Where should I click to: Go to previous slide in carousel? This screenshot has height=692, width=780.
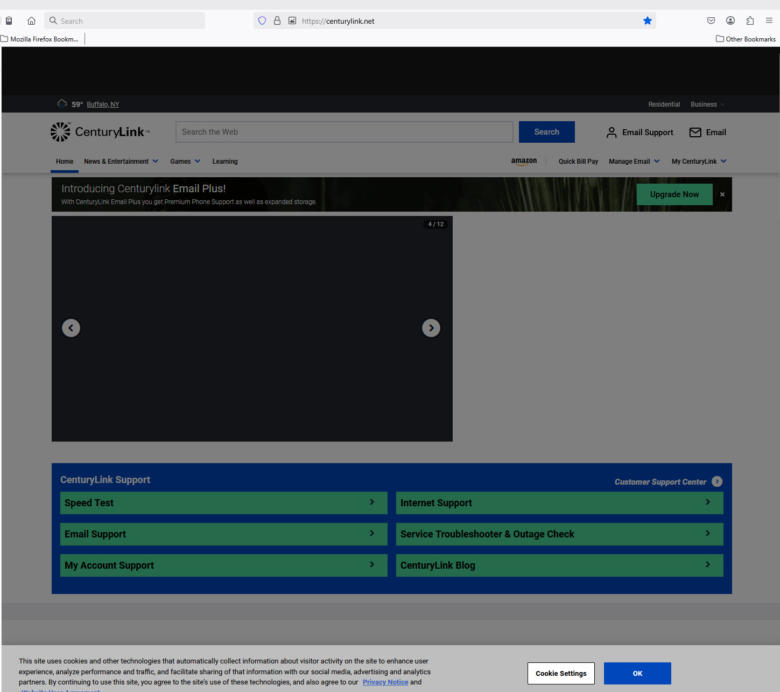pyautogui.click(x=71, y=328)
